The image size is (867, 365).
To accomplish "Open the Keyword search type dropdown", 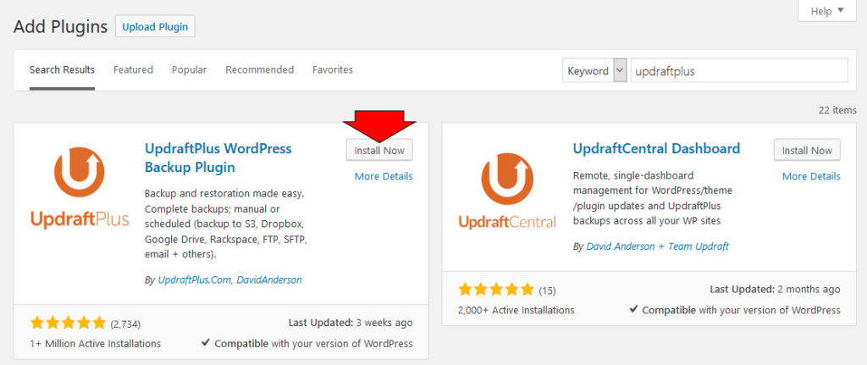I will pyautogui.click(x=594, y=71).
